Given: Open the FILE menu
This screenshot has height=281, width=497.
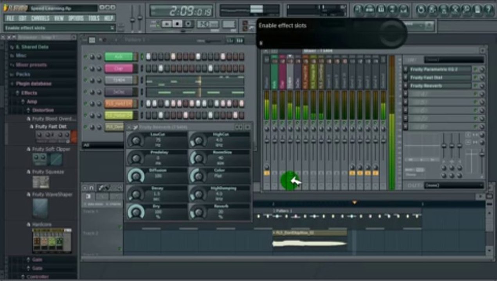Looking at the screenshot, I should point(10,18).
